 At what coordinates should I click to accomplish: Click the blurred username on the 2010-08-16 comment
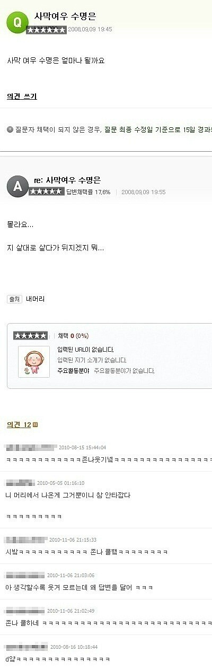[x=26, y=647]
